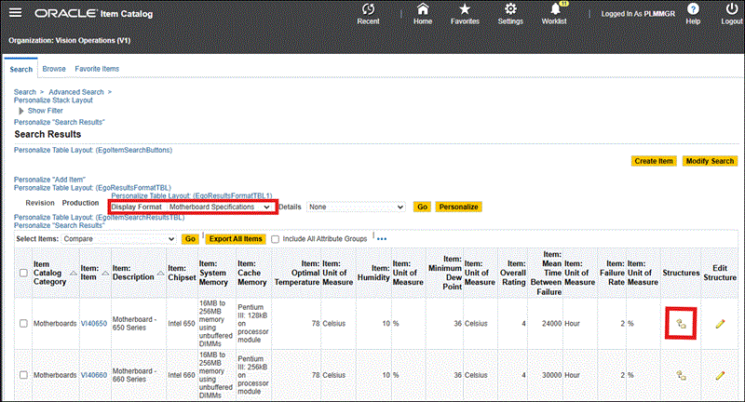Click the Item: Chipset column header
This screenshot has width=745, height=402.
tap(182, 273)
